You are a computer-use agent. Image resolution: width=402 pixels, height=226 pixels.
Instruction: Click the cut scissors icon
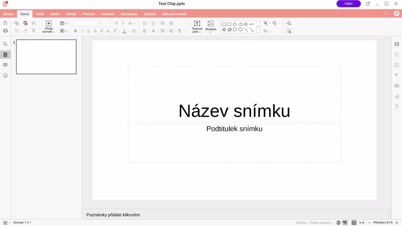click(34, 23)
